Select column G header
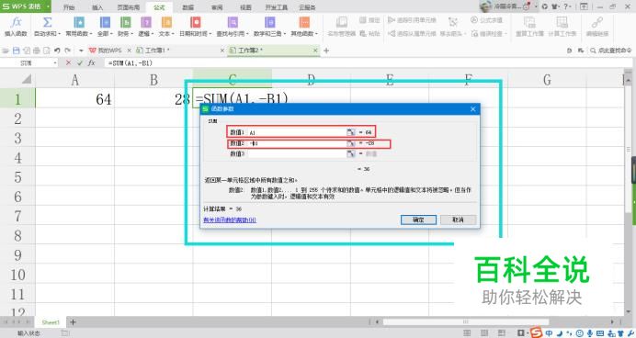This screenshot has width=636, height=338. 547,80
